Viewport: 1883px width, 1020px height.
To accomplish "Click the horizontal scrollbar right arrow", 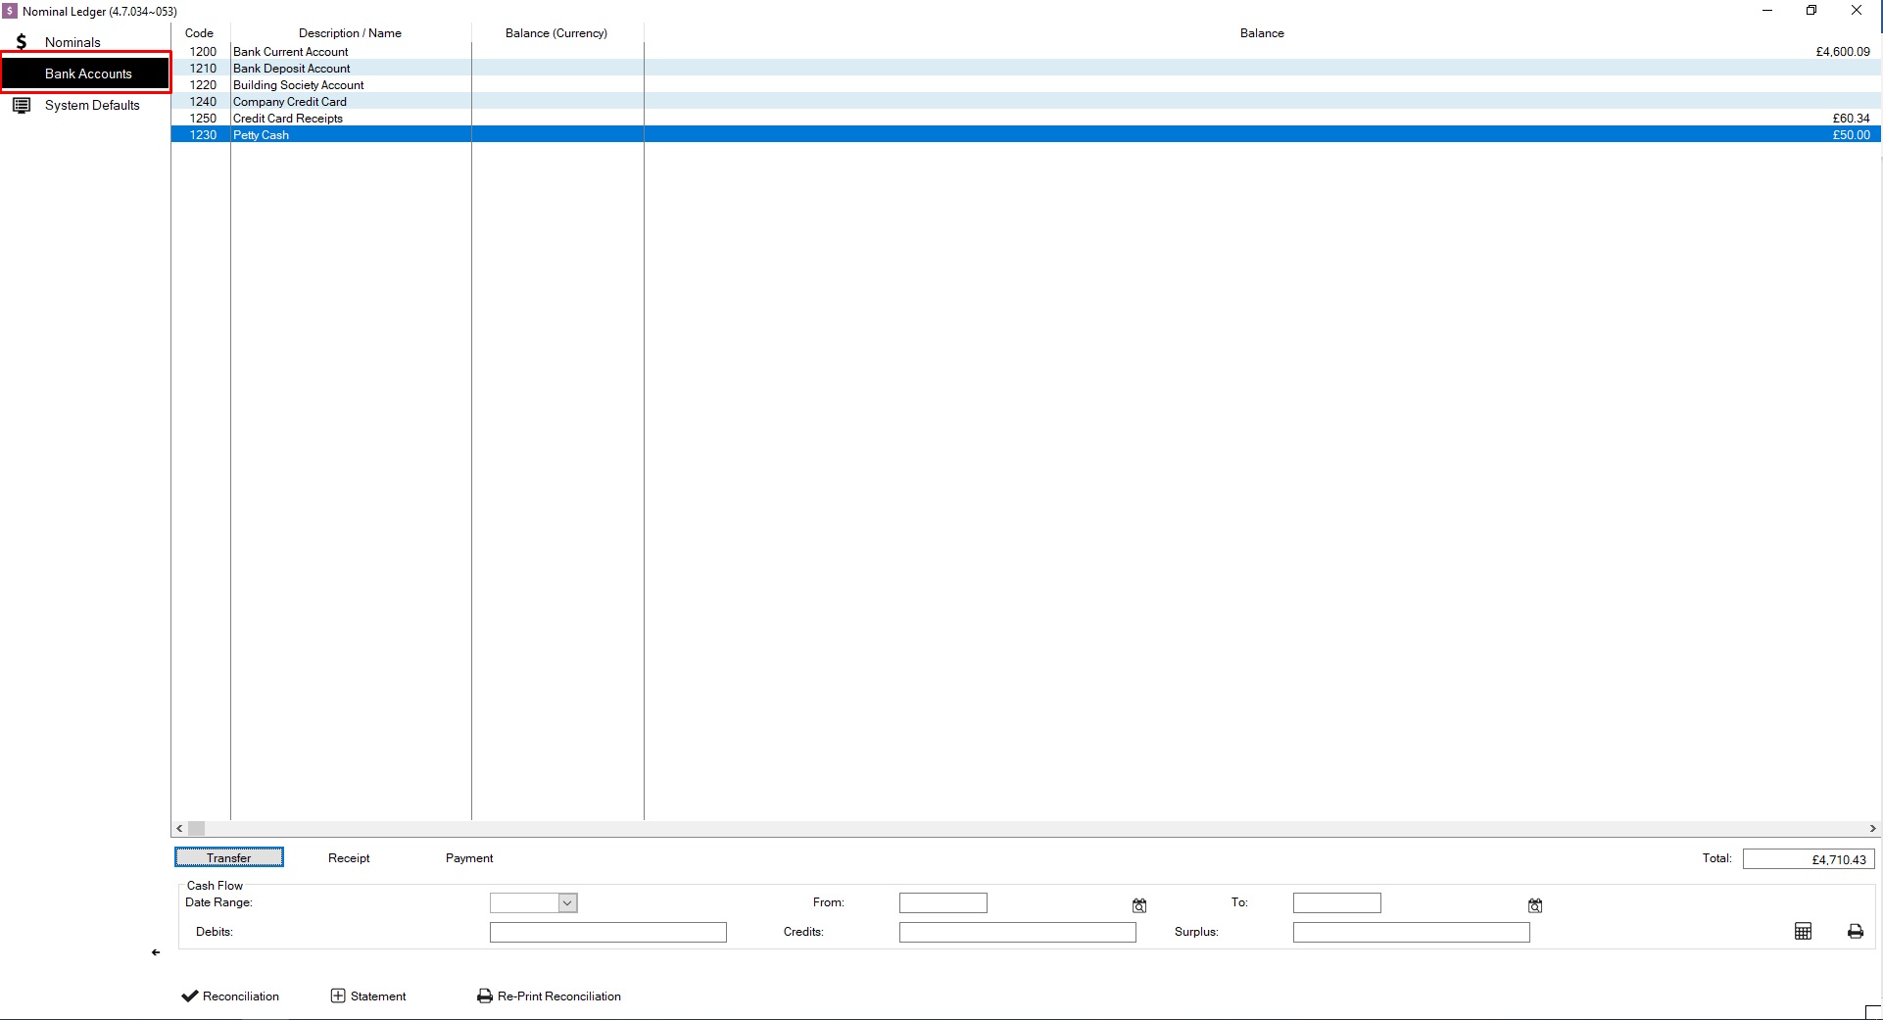I will click(x=1872, y=828).
